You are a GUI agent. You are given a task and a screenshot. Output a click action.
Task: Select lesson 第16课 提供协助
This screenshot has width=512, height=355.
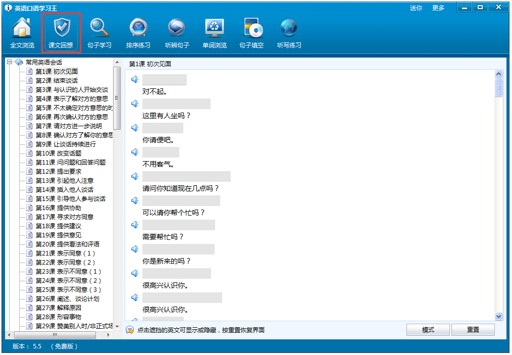tap(59, 208)
